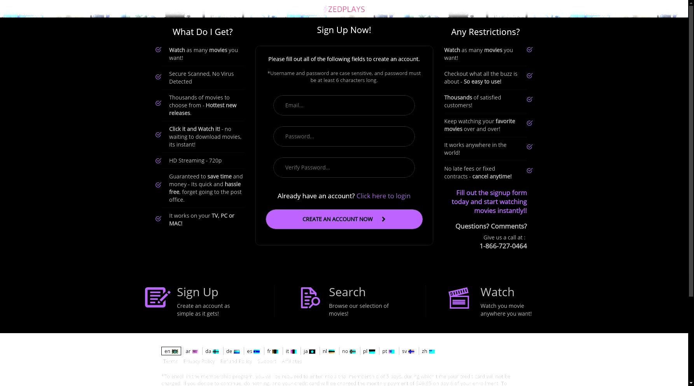Viewport: 694px width, 386px height.
Task: Click the What Do I Get? heading
Action: [x=203, y=32]
